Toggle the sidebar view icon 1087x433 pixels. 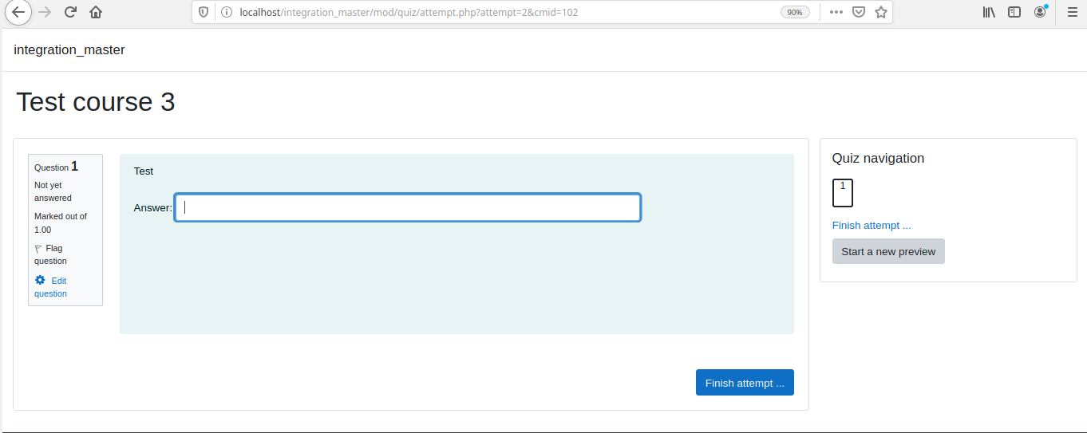coord(1014,12)
